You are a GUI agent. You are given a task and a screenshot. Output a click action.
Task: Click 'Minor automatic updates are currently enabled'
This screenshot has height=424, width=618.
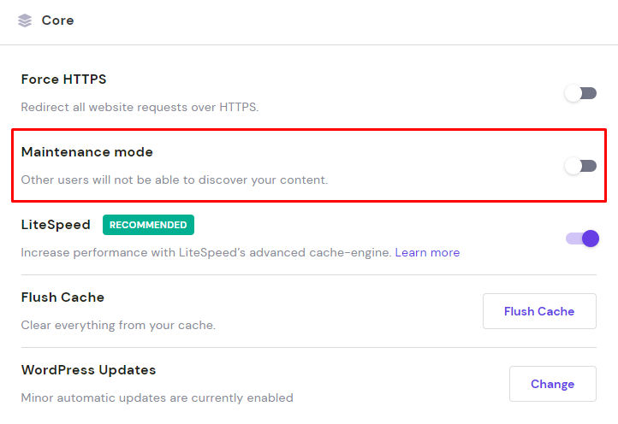(x=157, y=397)
